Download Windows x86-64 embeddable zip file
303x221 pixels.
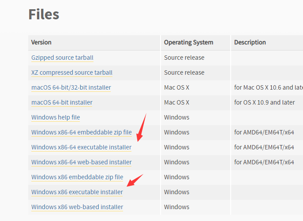pos(82,132)
